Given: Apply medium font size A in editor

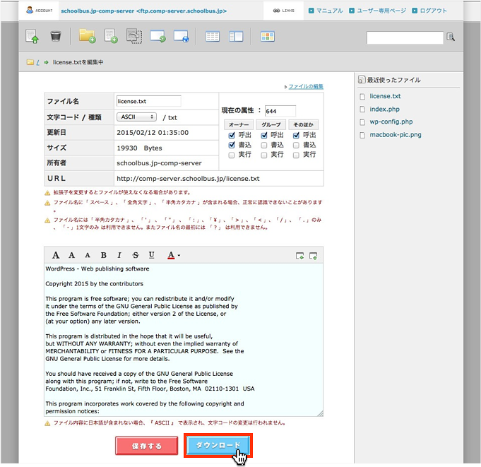Looking at the screenshot, I should click(71, 255).
